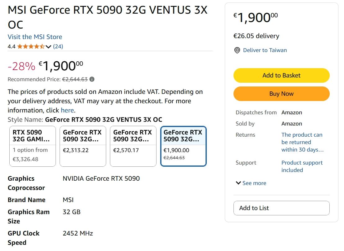Click the info icon beside Recommended Price
The width and height of the screenshot is (344, 251).
[92, 79]
